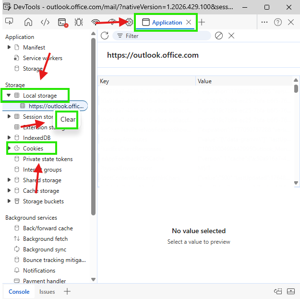Screen dimensions: 300x299
Task: Expand the Cookies node
Action: [x=9, y=148]
